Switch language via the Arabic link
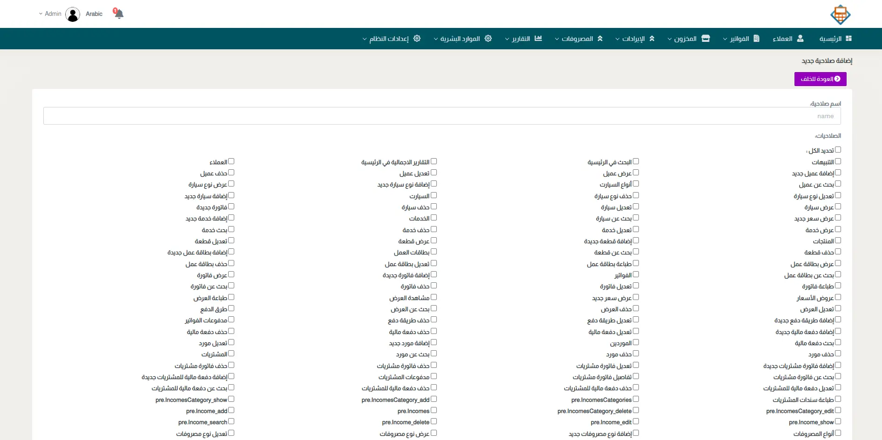This screenshot has height=440, width=882. tap(94, 14)
